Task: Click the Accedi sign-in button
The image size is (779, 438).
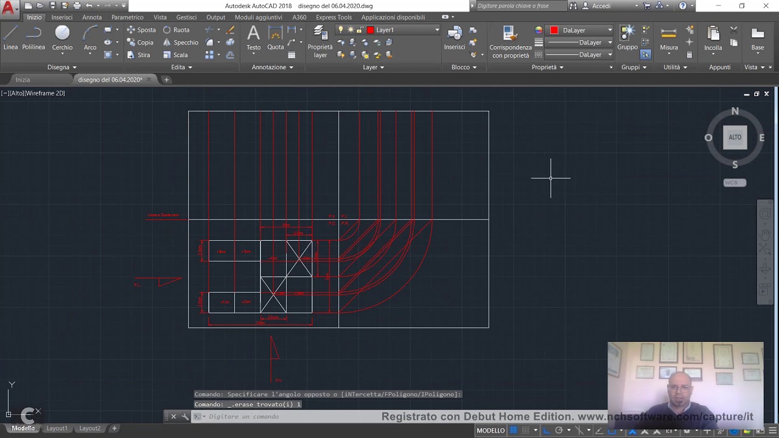Action: pos(601,5)
